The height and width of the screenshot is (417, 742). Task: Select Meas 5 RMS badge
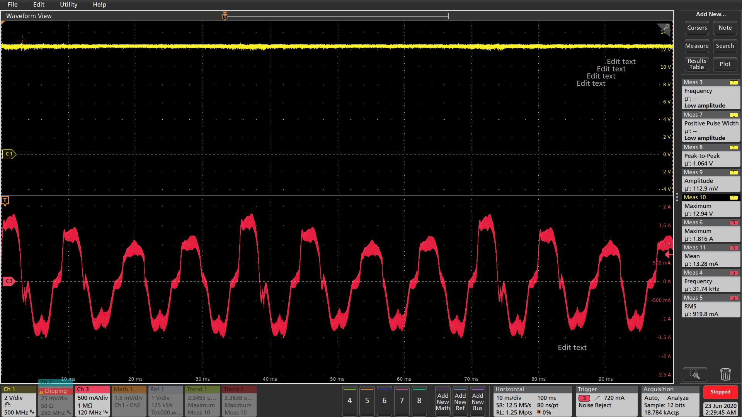(711, 306)
